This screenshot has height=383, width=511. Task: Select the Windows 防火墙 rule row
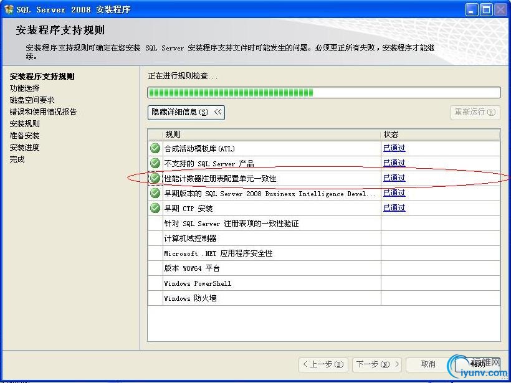pyautogui.click(x=324, y=298)
